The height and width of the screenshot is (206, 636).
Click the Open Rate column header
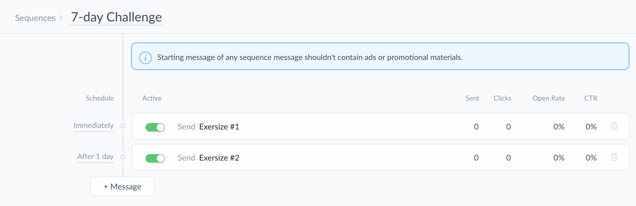click(x=549, y=98)
